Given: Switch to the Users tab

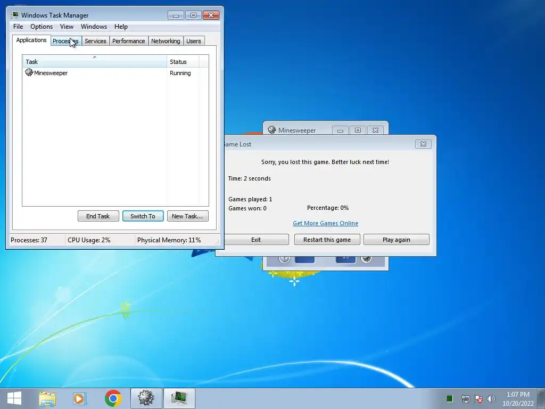Looking at the screenshot, I should point(194,41).
